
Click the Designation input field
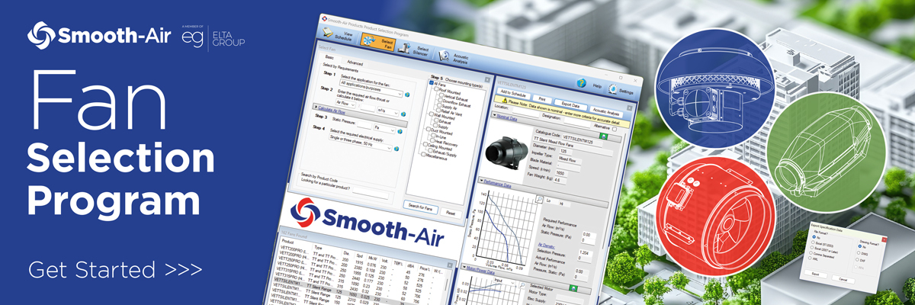pyautogui.click(x=576, y=120)
